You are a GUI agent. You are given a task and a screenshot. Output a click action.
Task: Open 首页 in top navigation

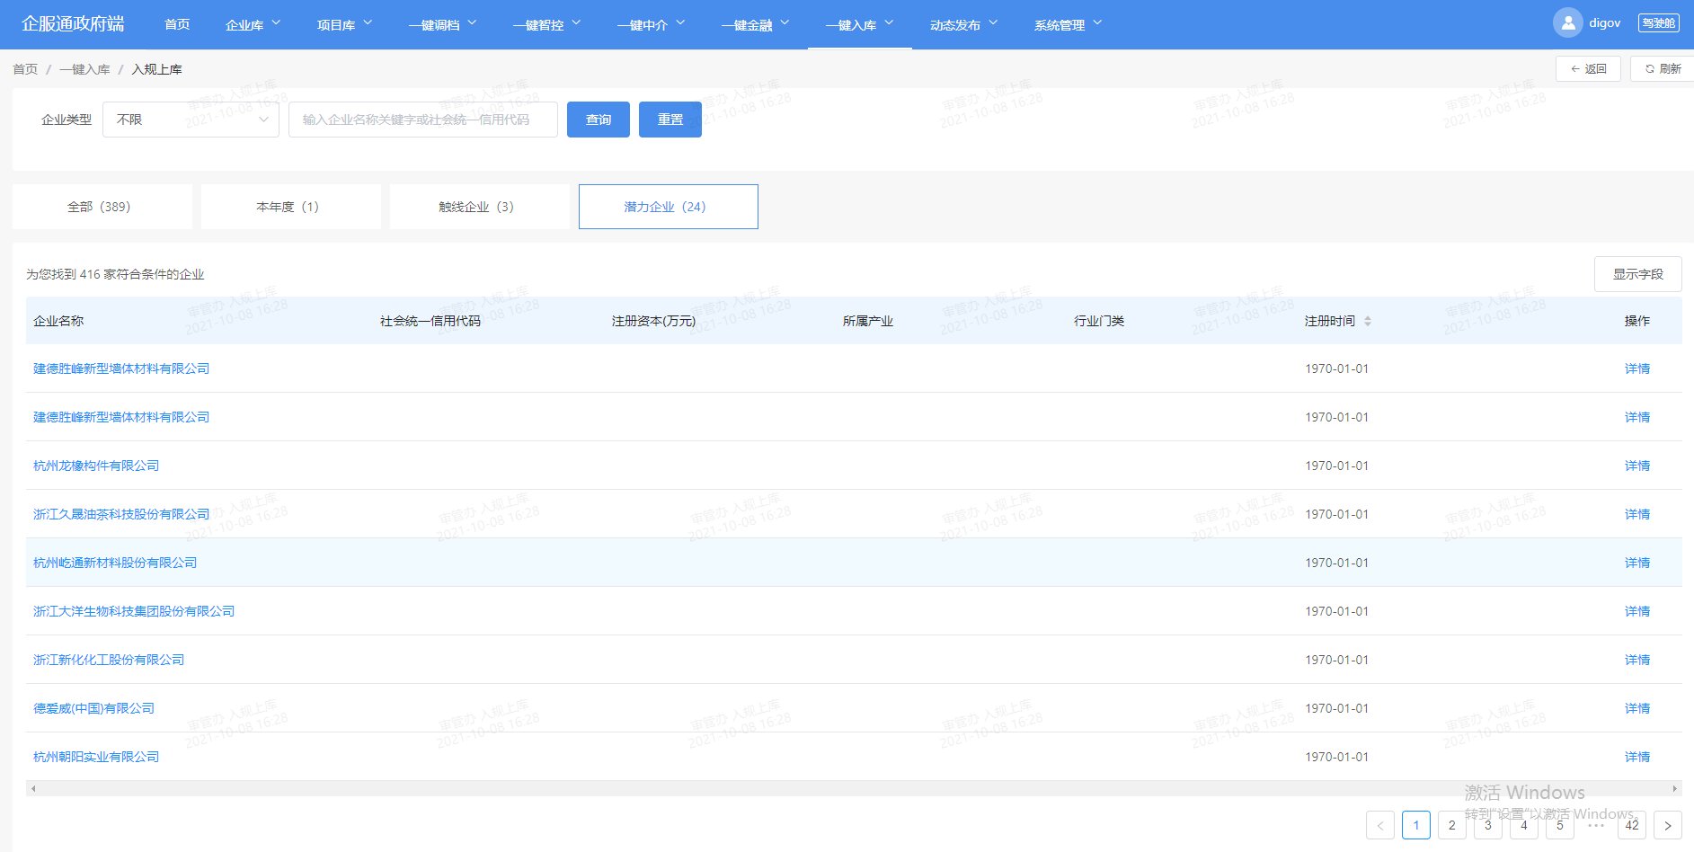(177, 24)
